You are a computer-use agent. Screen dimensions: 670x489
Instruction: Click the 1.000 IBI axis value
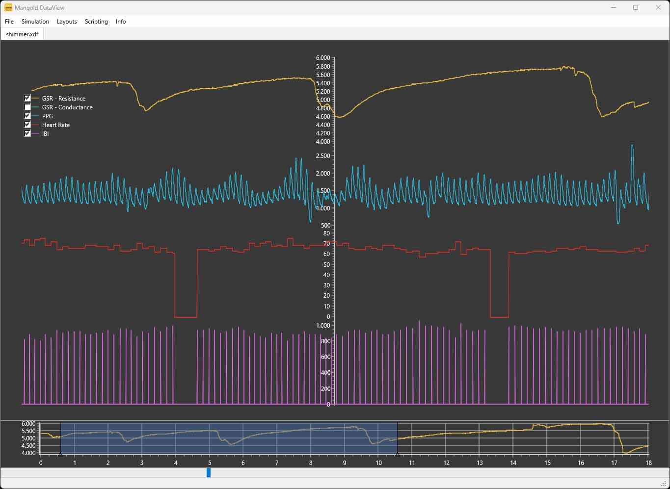tap(323, 326)
